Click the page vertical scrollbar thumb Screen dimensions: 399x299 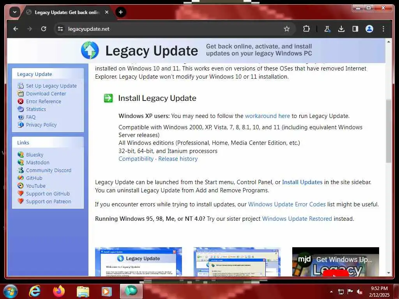click(388, 131)
